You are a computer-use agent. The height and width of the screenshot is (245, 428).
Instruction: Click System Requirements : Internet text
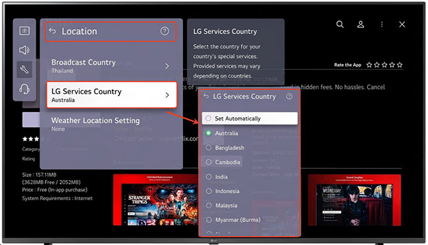coord(57,198)
